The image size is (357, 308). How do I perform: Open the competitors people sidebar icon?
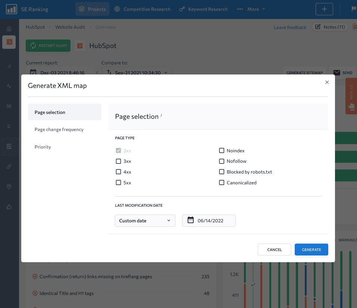point(9,106)
